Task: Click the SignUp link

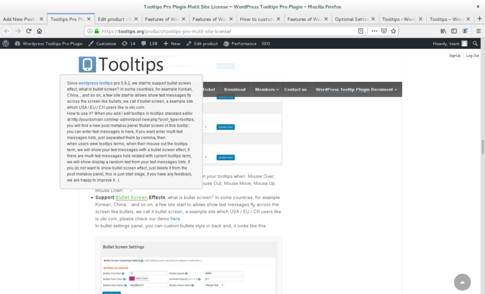Action: [x=455, y=55]
